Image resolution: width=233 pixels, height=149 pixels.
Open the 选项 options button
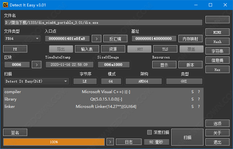coord(218,123)
